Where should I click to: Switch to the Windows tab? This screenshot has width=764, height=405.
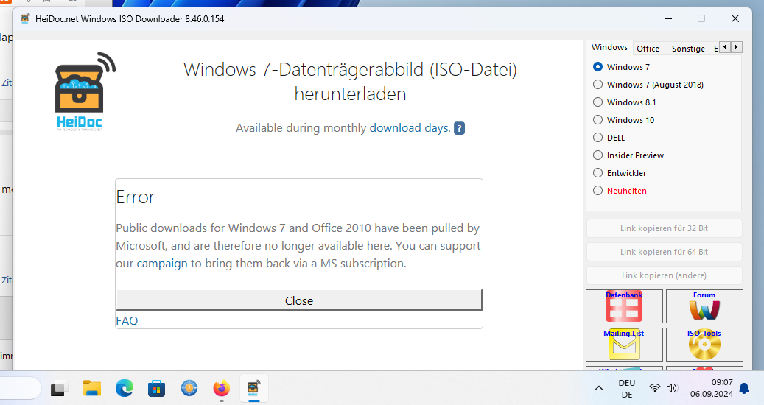(x=609, y=47)
